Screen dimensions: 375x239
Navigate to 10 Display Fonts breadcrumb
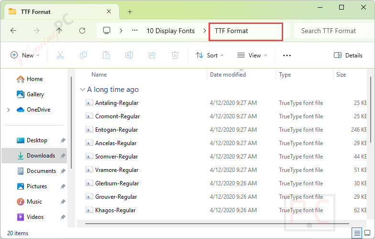(x=170, y=31)
